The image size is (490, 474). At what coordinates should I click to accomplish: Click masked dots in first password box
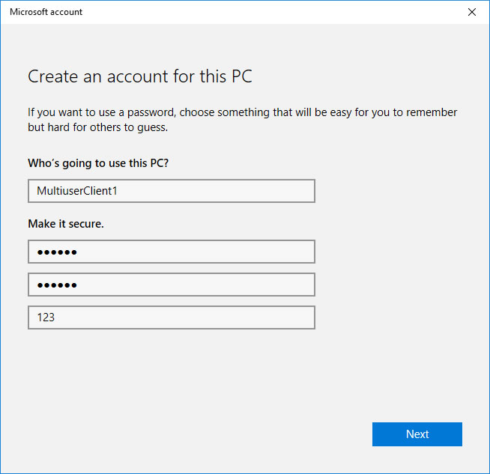click(x=57, y=252)
